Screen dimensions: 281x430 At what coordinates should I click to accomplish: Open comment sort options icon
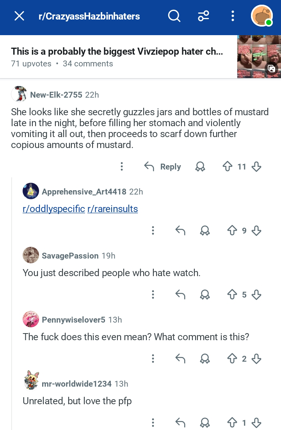(203, 16)
